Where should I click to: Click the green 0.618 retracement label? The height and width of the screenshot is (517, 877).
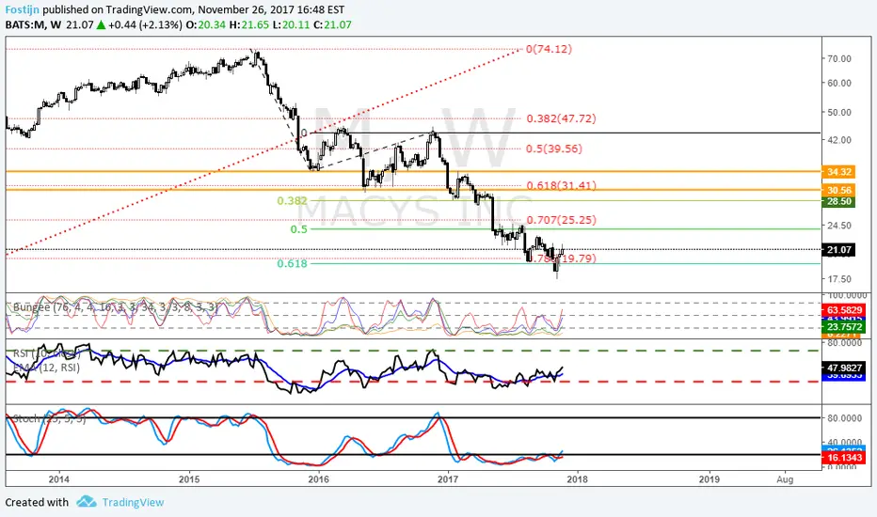(293, 263)
